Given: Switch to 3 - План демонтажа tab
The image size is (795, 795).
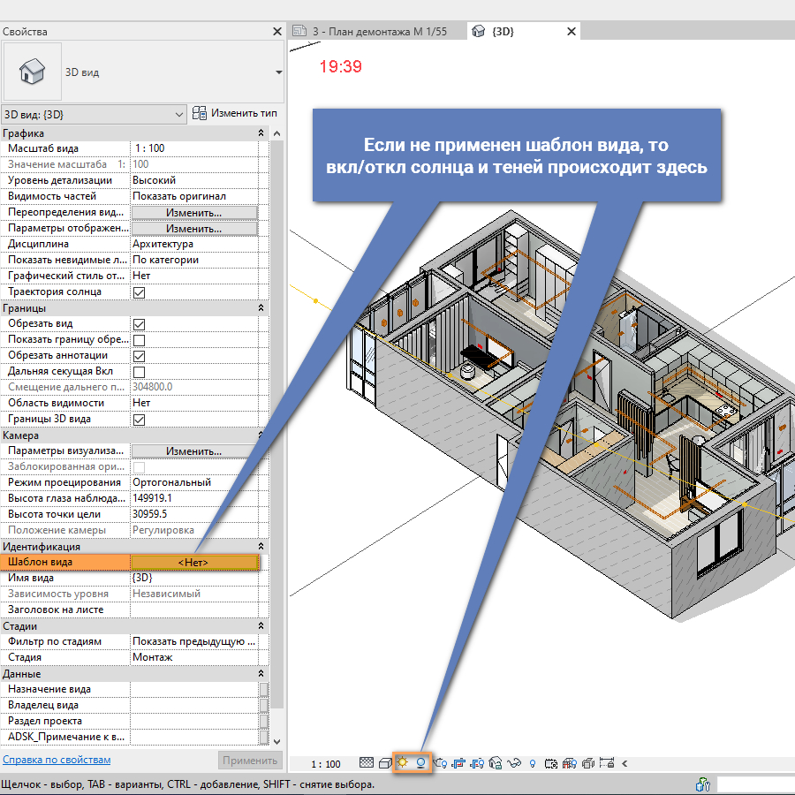Looking at the screenshot, I should tap(378, 32).
